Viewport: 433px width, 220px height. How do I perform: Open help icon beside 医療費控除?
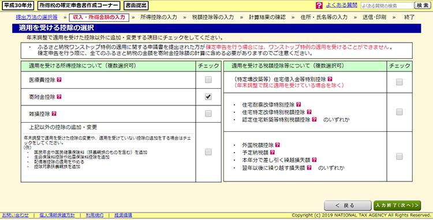tap(59, 80)
